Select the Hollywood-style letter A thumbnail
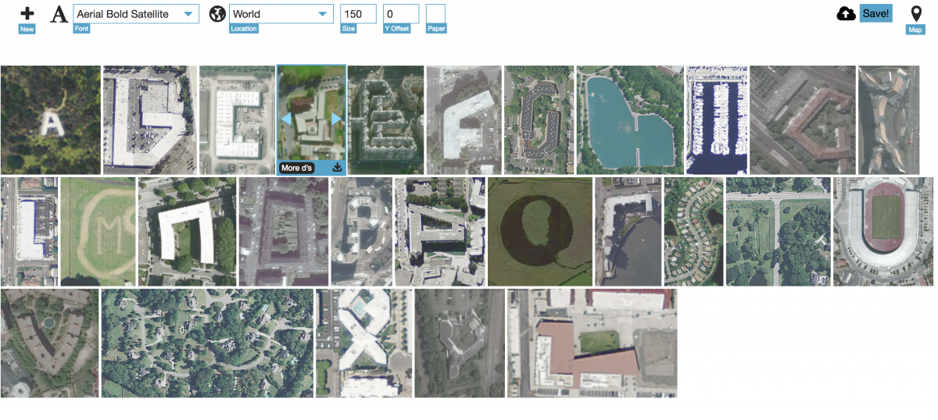938x420 pixels. pyautogui.click(x=51, y=119)
